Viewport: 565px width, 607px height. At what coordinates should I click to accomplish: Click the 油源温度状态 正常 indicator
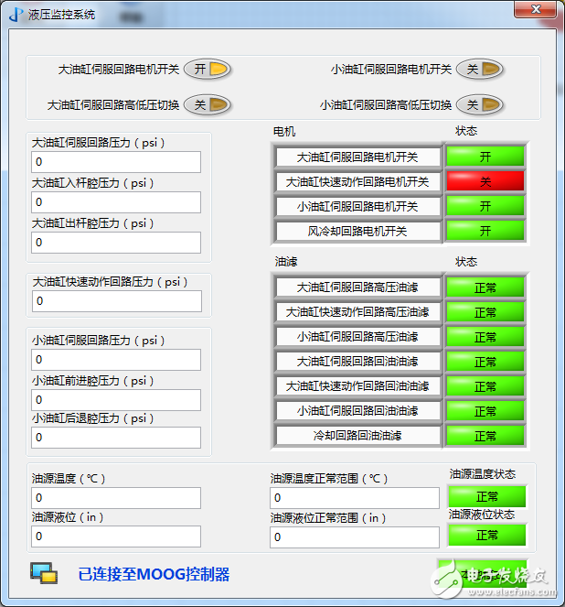tap(487, 496)
